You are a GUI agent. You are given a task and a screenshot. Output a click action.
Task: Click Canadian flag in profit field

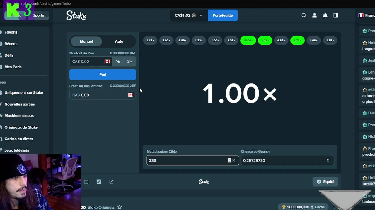click(131, 95)
